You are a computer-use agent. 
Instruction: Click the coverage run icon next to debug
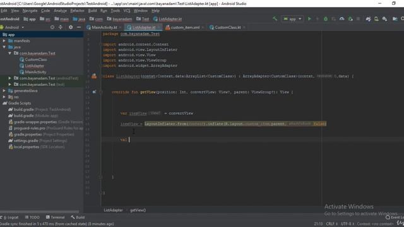334,19
